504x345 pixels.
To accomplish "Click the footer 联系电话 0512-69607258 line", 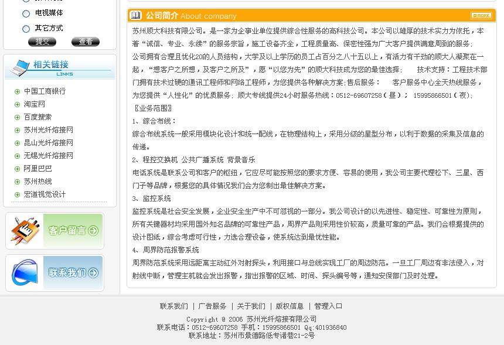I will [x=251, y=327].
